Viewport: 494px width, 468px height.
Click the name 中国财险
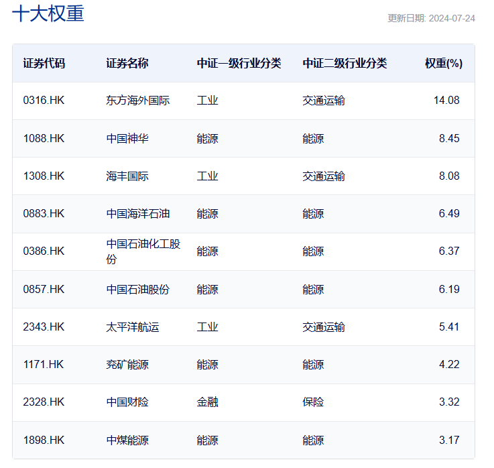pyautogui.click(x=127, y=402)
